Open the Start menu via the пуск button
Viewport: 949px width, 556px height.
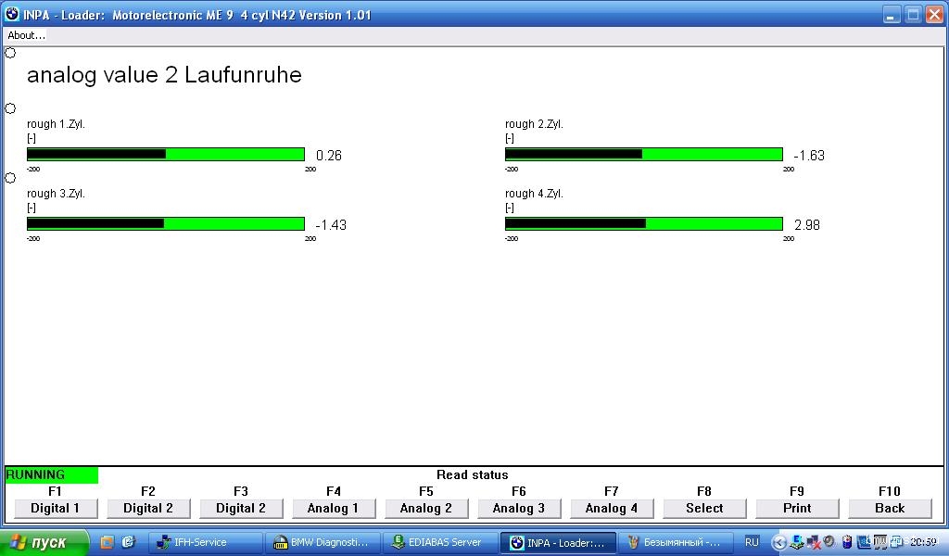pyautogui.click(x=44, y=542)
